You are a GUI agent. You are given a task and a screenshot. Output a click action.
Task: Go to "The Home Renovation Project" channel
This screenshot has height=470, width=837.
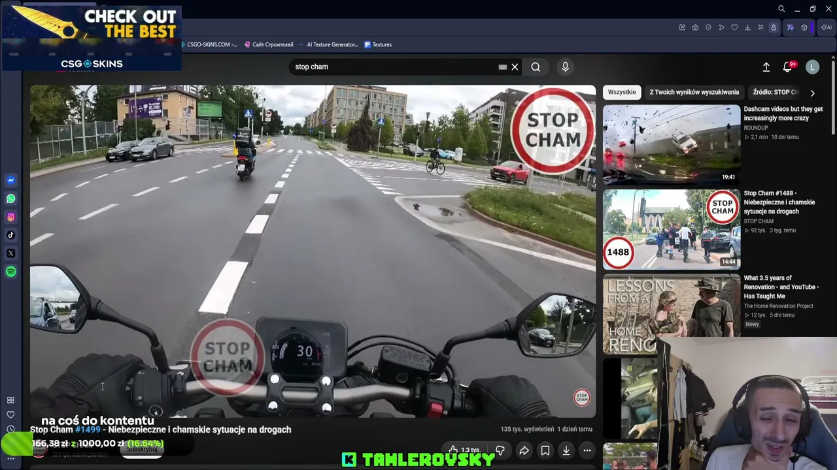pyautogui.click(x=779, y=306)
